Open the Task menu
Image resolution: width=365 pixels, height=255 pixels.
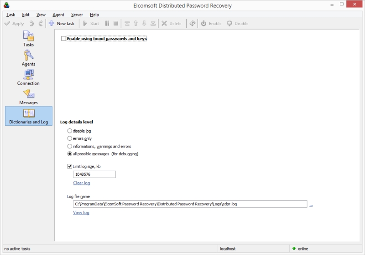click(x=10, y=15)
